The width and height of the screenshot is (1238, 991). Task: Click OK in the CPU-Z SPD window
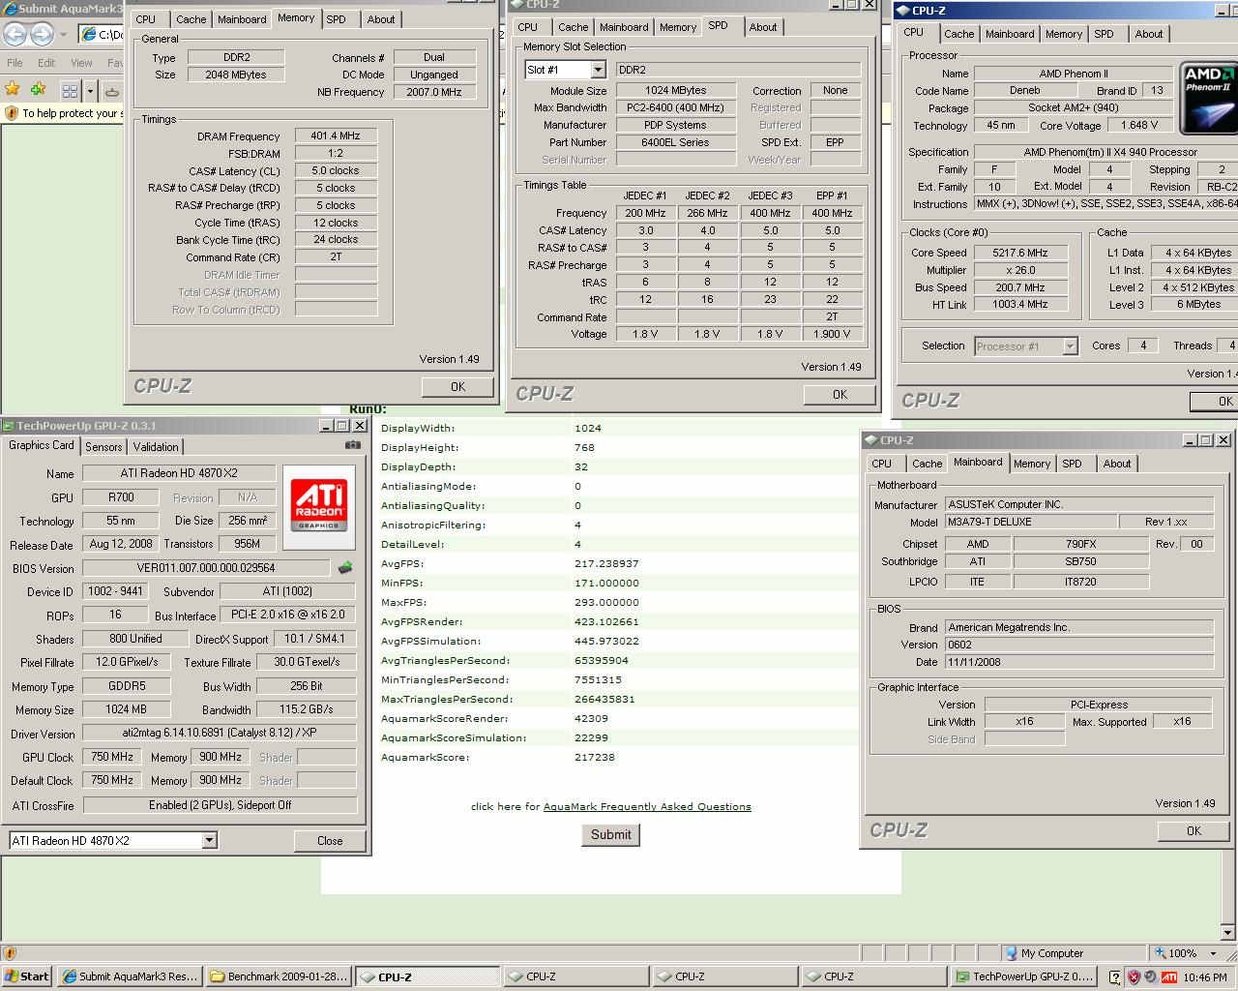840,394
